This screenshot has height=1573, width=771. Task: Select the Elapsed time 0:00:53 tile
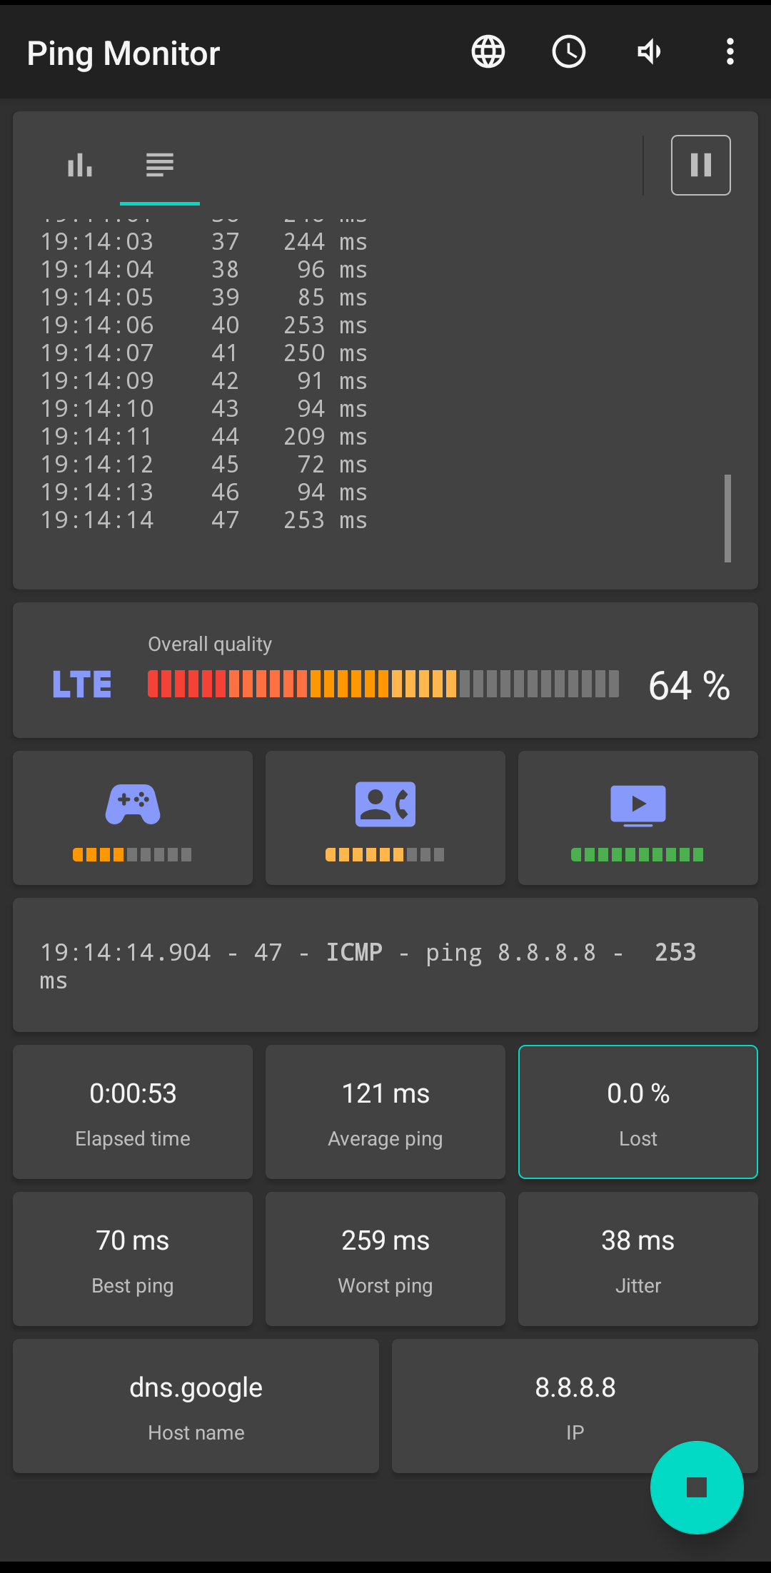point(133,1112)
